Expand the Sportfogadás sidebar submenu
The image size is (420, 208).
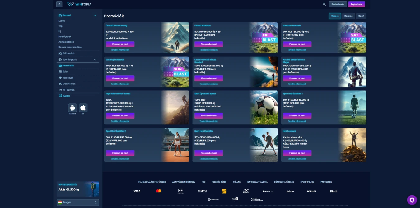(x=95, y=60)
